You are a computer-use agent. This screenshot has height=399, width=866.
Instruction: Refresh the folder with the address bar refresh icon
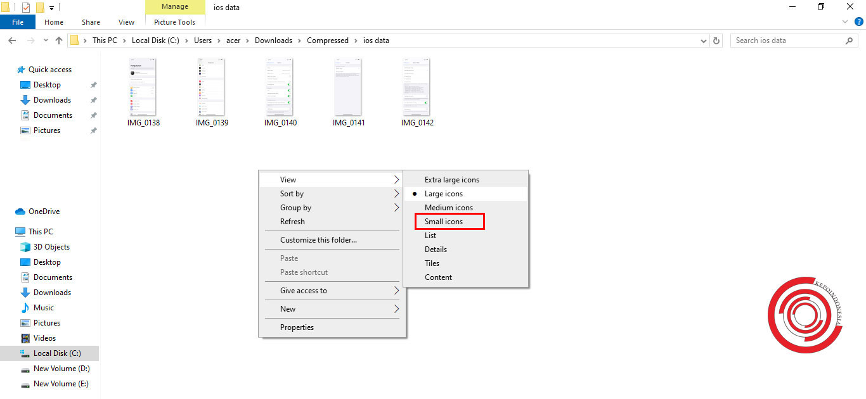[x=716, y=40]
